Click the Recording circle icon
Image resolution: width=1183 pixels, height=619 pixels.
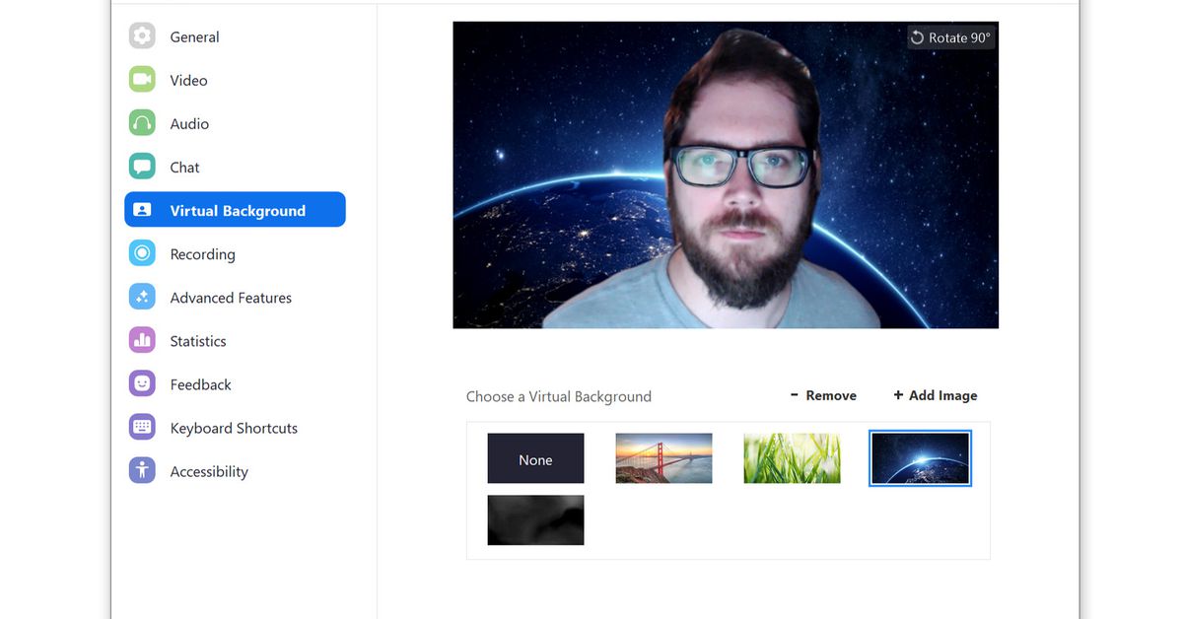(142, 253)
